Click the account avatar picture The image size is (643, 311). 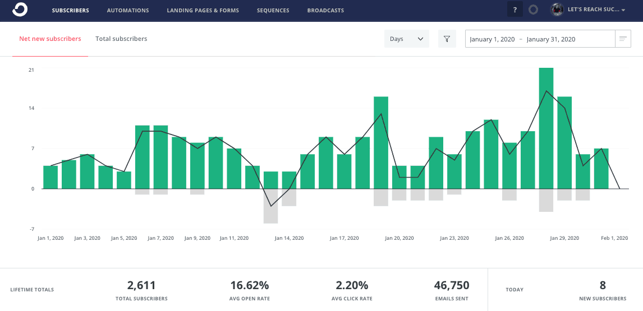pyautogui.click(x=557, y=10)
